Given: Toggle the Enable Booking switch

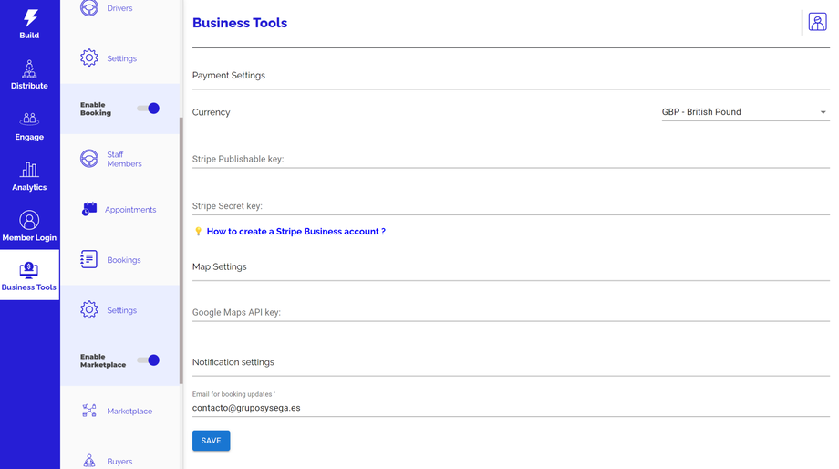Looking at the screenshot, I should tap(149, 109).
